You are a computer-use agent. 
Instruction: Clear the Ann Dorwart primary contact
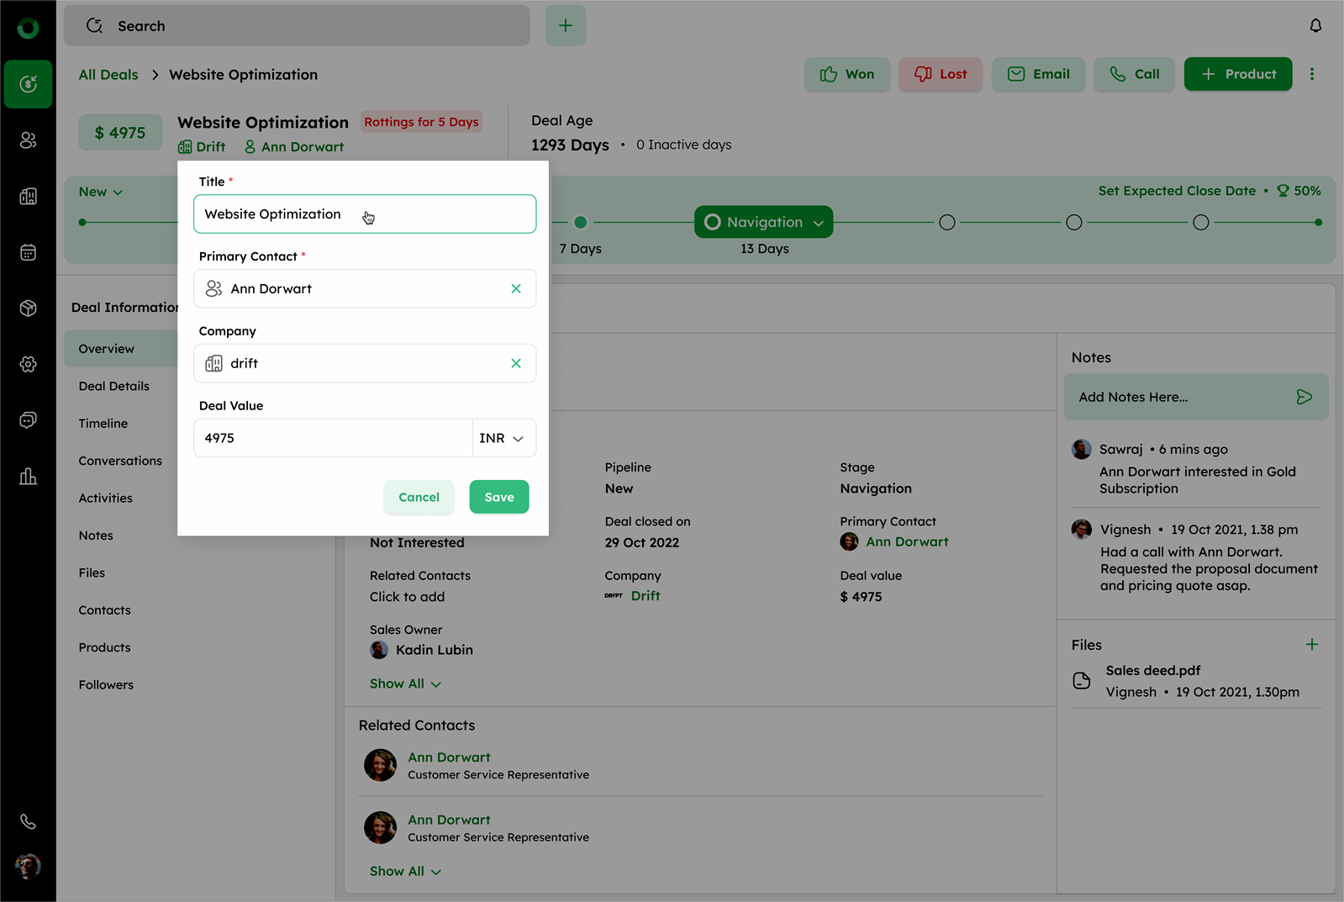[x=516, y=288]
